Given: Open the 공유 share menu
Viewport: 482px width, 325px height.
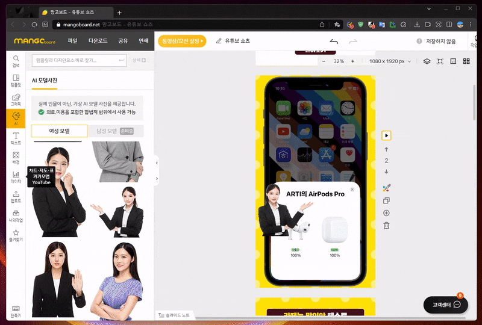Looking at the screenshot, I should pos(123,40).
